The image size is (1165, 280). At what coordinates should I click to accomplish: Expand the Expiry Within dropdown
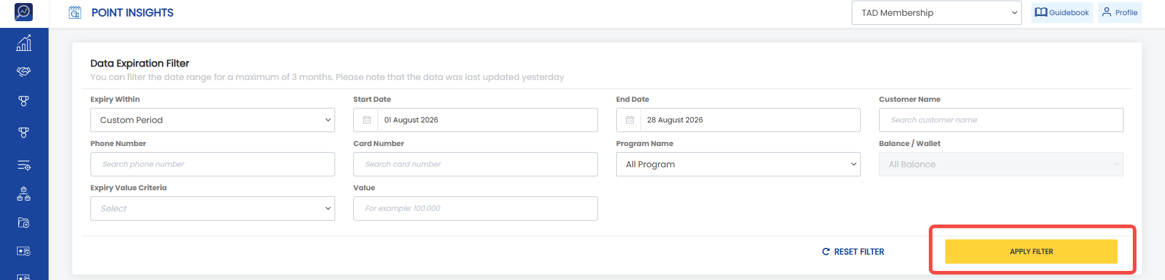point(212,120)
